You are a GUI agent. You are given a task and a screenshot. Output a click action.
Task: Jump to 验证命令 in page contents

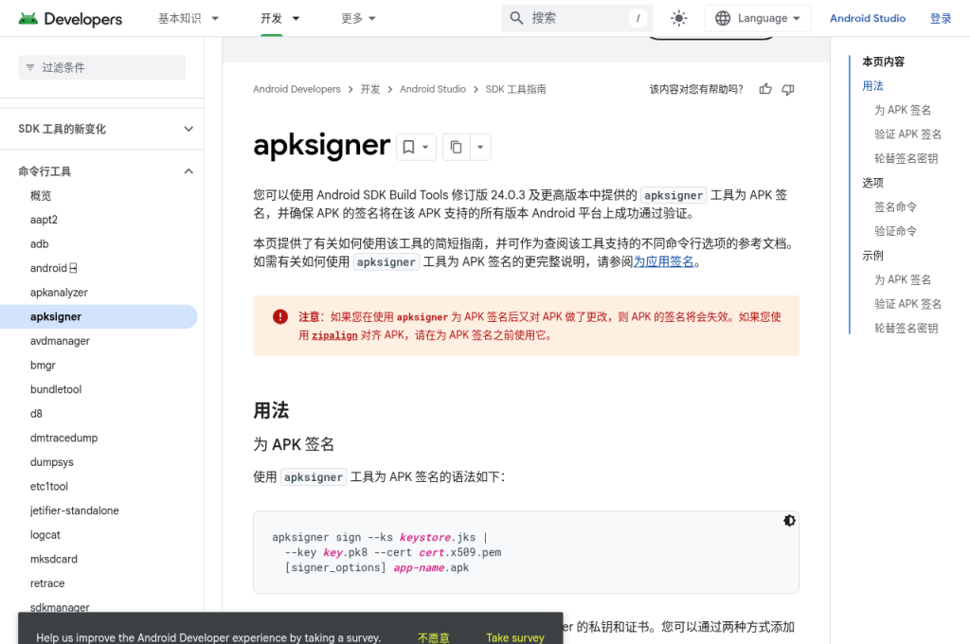(x=895, y=231)
